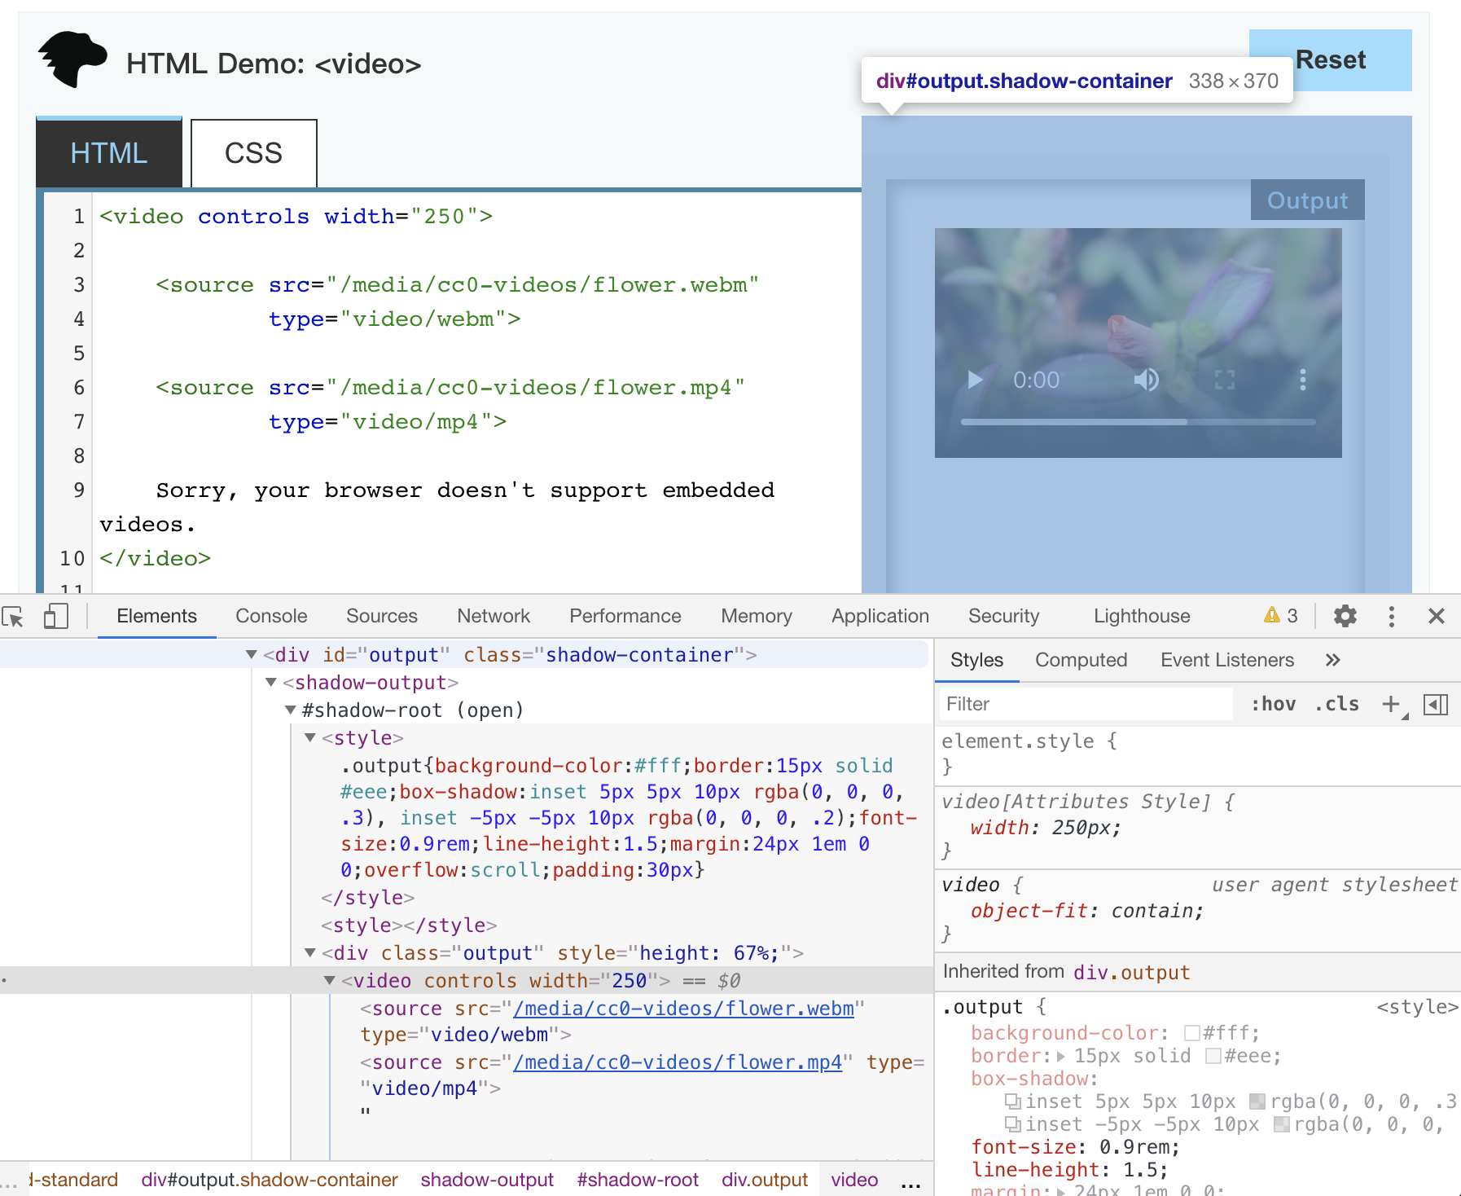Click the #fff background-color swatch
1461x1196 pixels.
1192,1033
